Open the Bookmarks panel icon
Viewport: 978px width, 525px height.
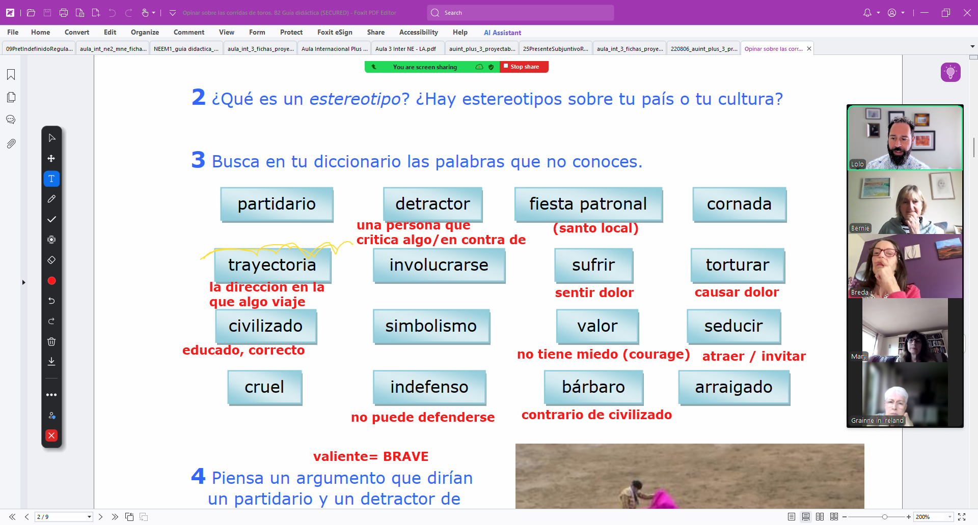11,75
